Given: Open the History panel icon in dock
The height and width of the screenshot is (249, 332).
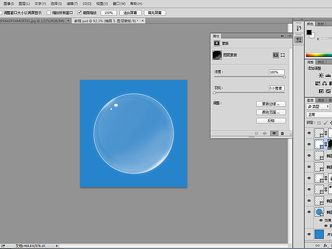Looking at the screenshot, I should click(299, 28).
